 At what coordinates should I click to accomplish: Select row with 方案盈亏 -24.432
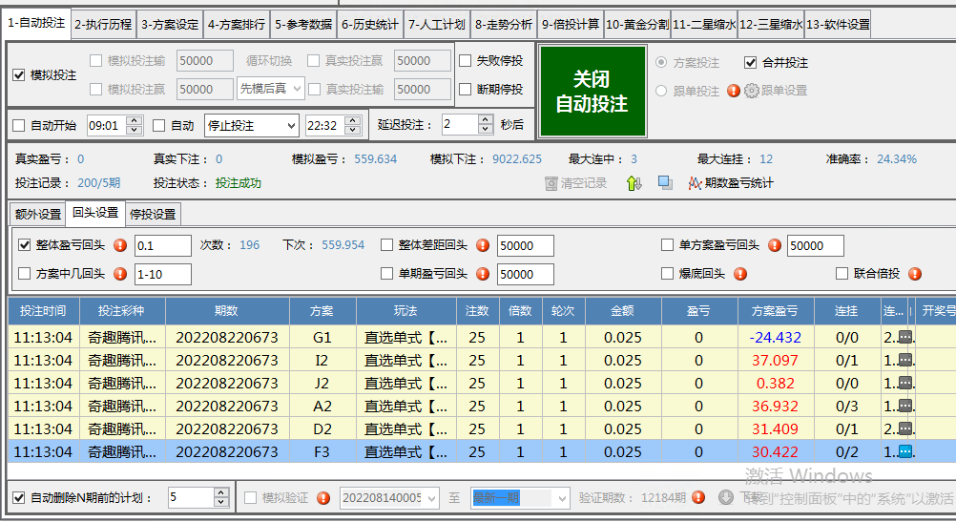[x=482, y=337]
